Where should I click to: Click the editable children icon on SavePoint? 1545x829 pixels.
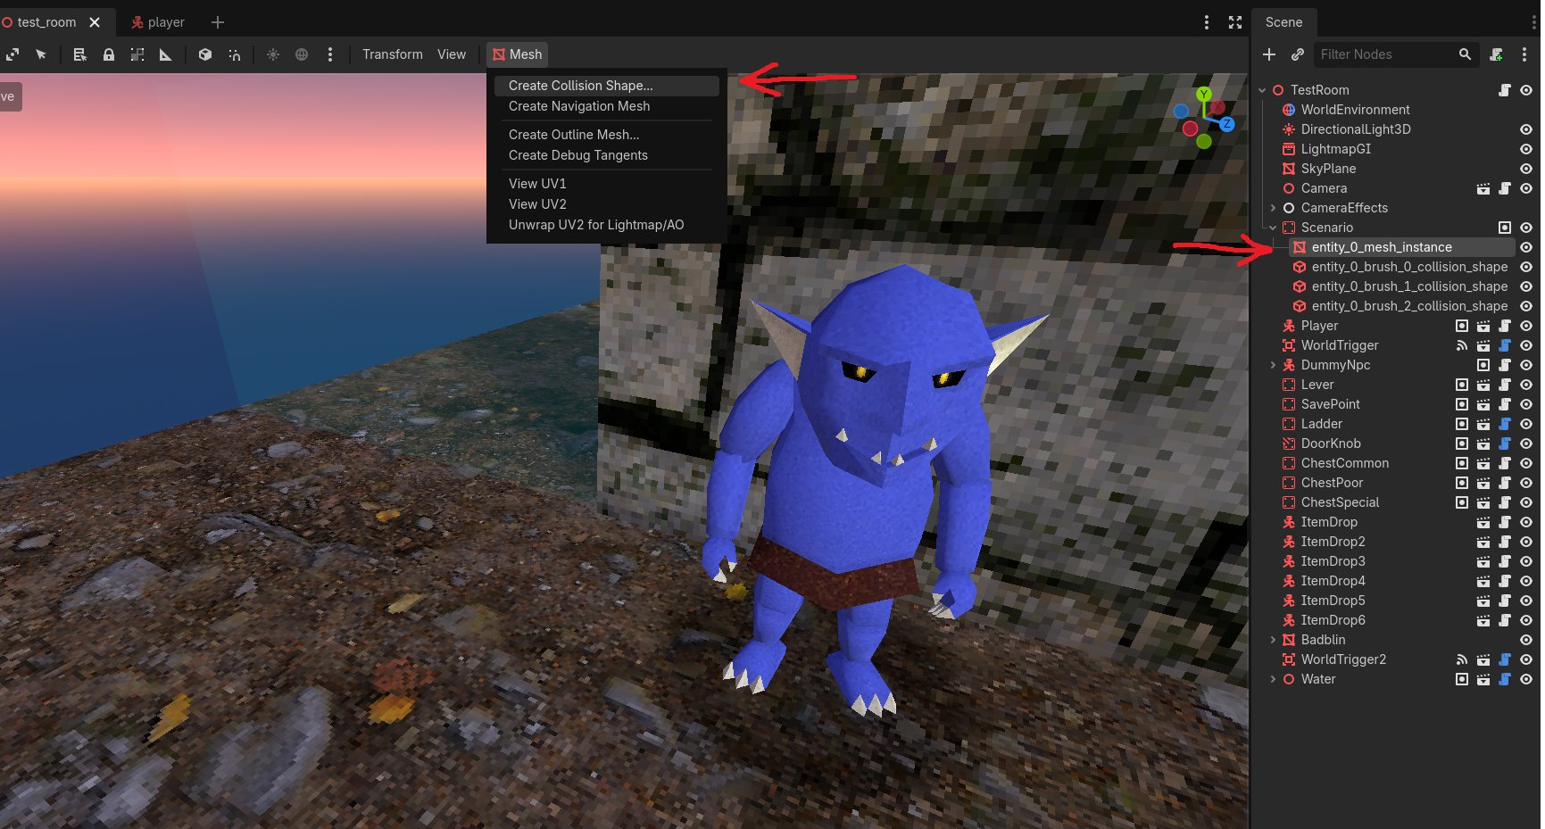[1462, 404]
